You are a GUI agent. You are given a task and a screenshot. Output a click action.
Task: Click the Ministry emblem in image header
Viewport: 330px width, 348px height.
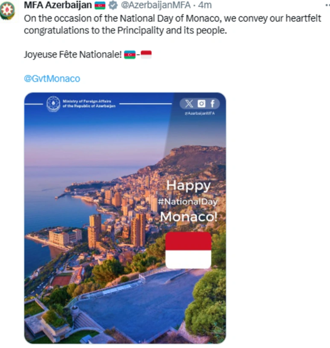tap(53, 103)
